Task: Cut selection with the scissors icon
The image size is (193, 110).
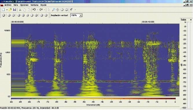Action: (x=20, y=10)
